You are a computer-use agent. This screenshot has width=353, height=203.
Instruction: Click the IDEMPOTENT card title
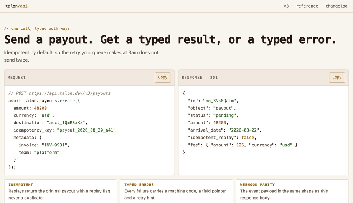(21, 185)
